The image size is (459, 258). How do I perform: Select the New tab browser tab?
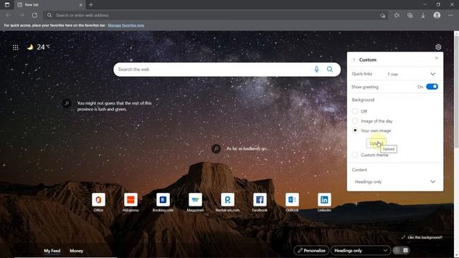tap(49, 5)
